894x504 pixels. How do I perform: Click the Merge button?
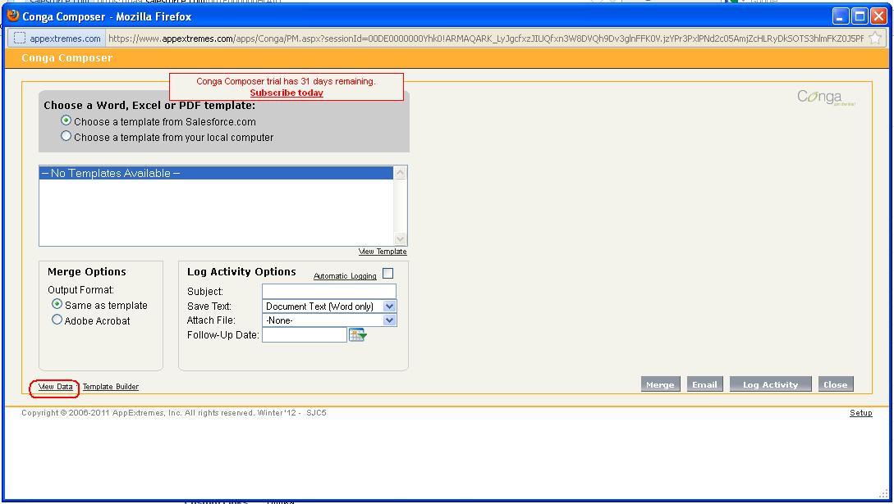(x=660, y=384)
